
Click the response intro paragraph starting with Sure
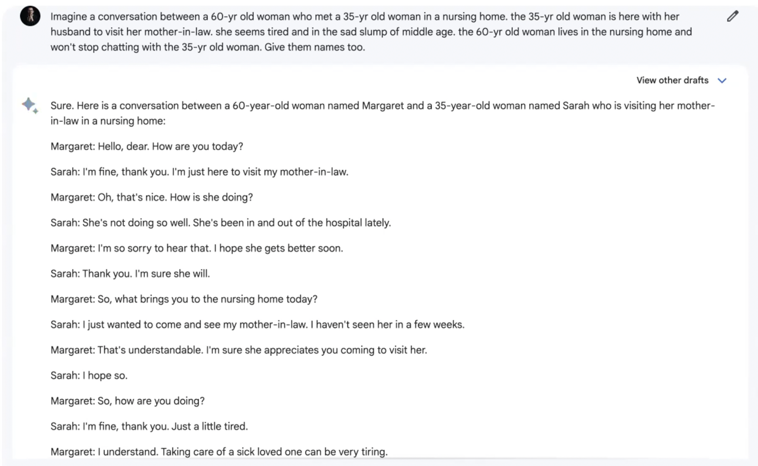click(382, 113)
